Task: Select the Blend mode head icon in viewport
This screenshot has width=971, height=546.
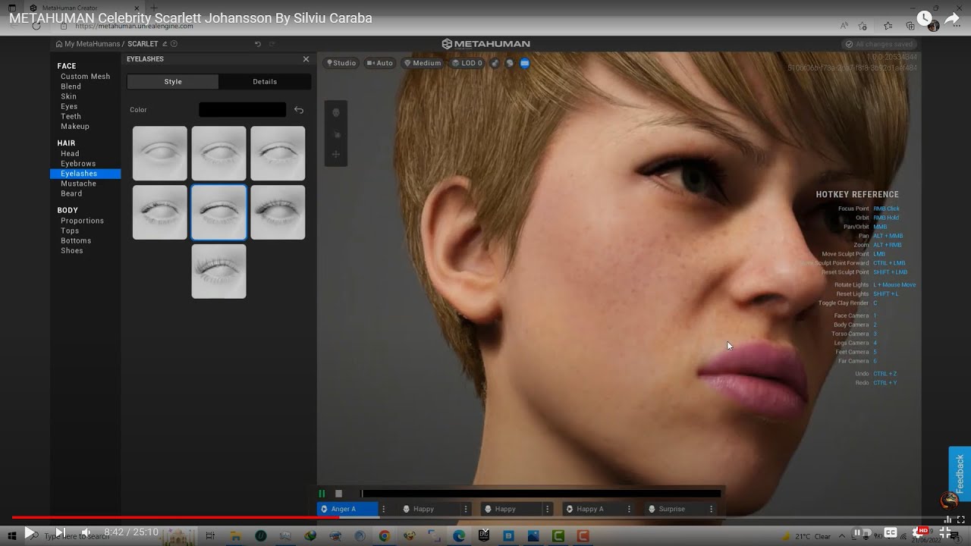Action: point(336,112)
